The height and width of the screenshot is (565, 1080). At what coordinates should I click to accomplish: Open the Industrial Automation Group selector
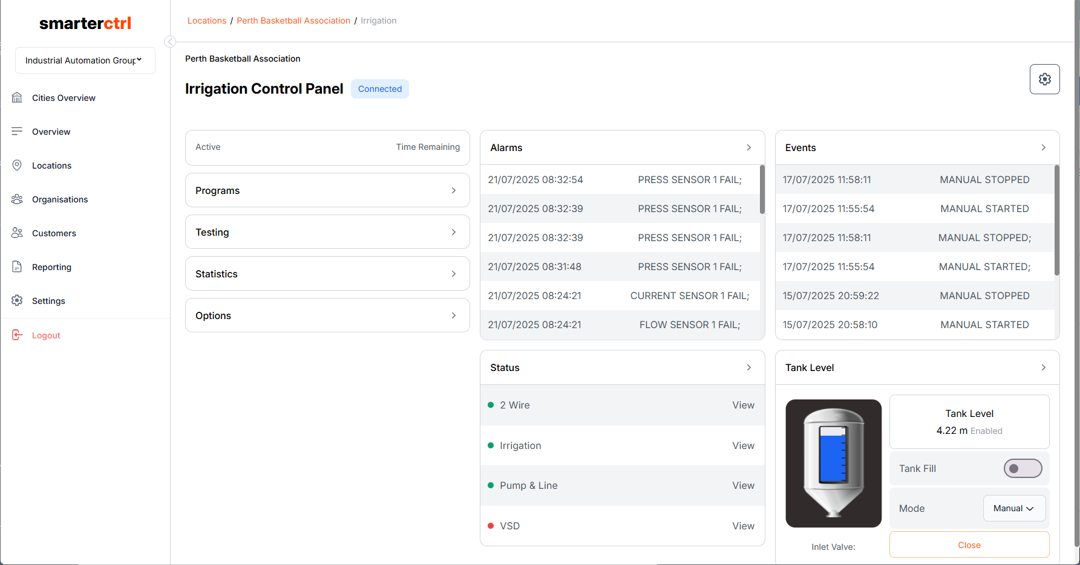[85, 60]
